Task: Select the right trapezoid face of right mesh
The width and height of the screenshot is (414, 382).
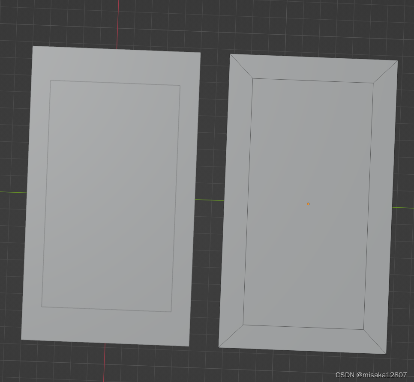Action: pyautogui.click(x=381, y=207)
